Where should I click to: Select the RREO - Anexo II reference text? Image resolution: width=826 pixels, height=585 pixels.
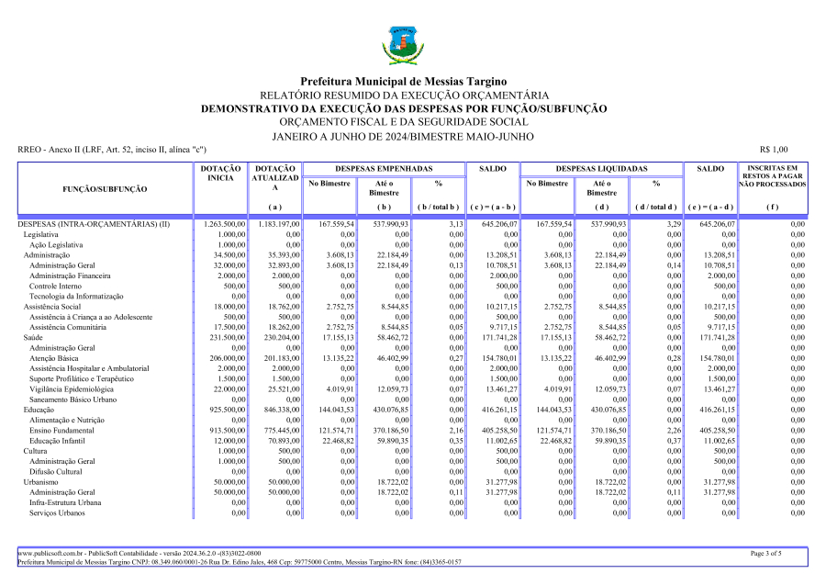click(111, 150)
